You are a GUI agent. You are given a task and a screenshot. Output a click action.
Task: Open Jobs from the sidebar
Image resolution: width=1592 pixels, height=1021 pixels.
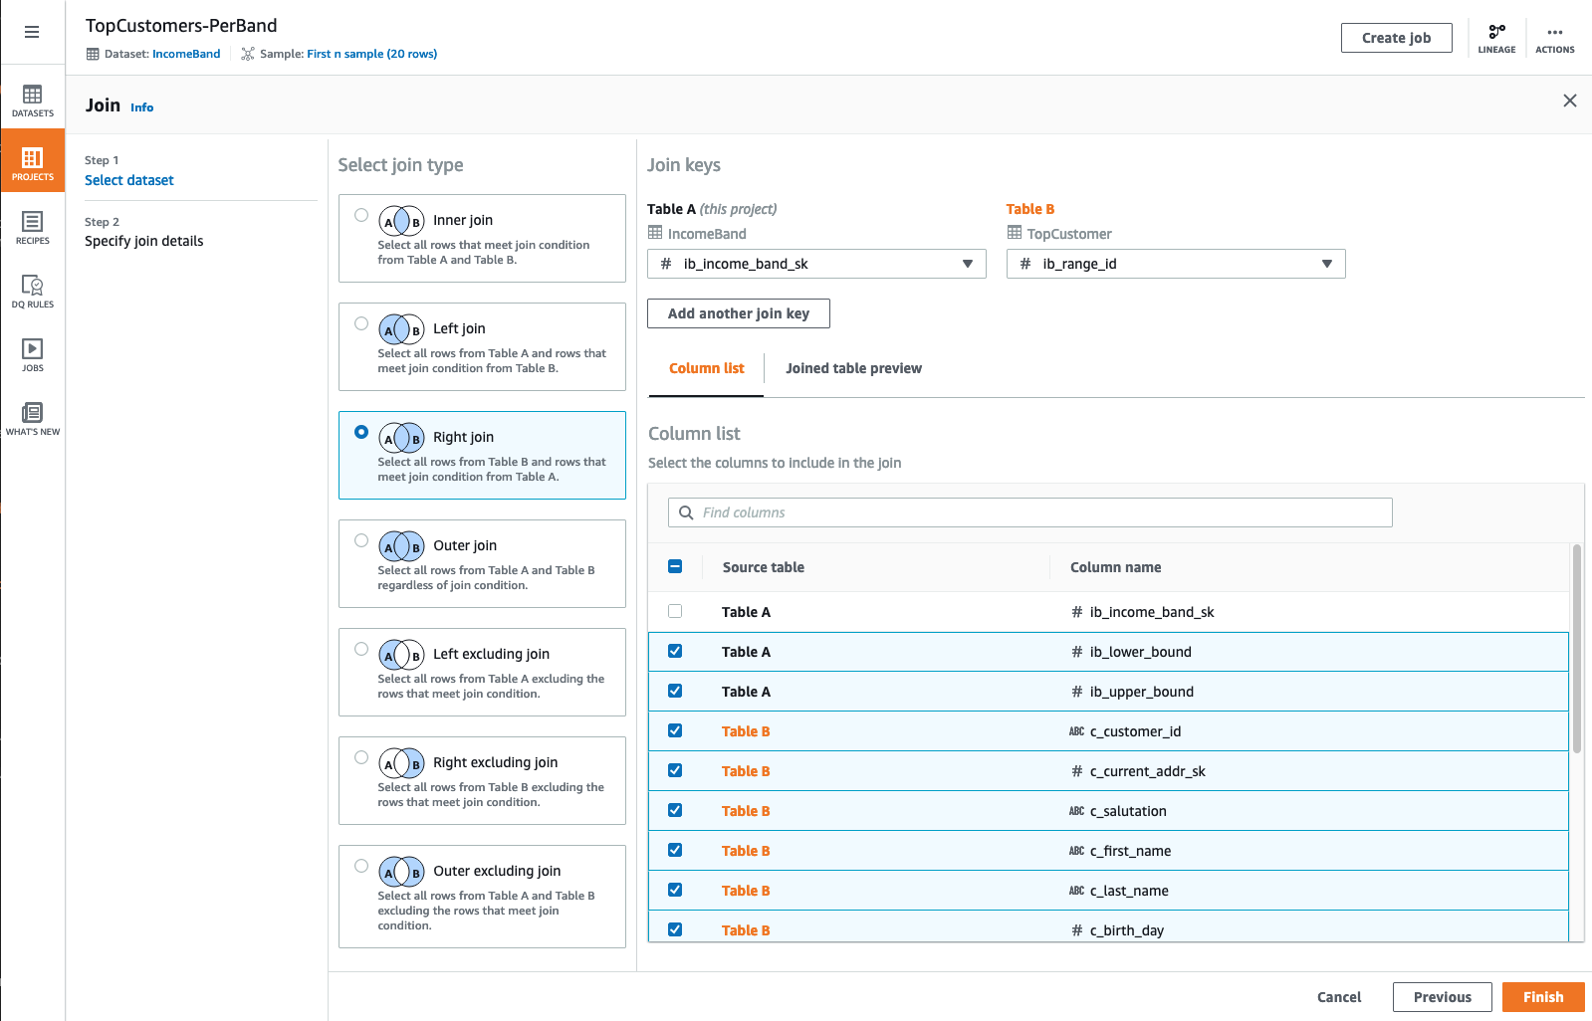33,355
